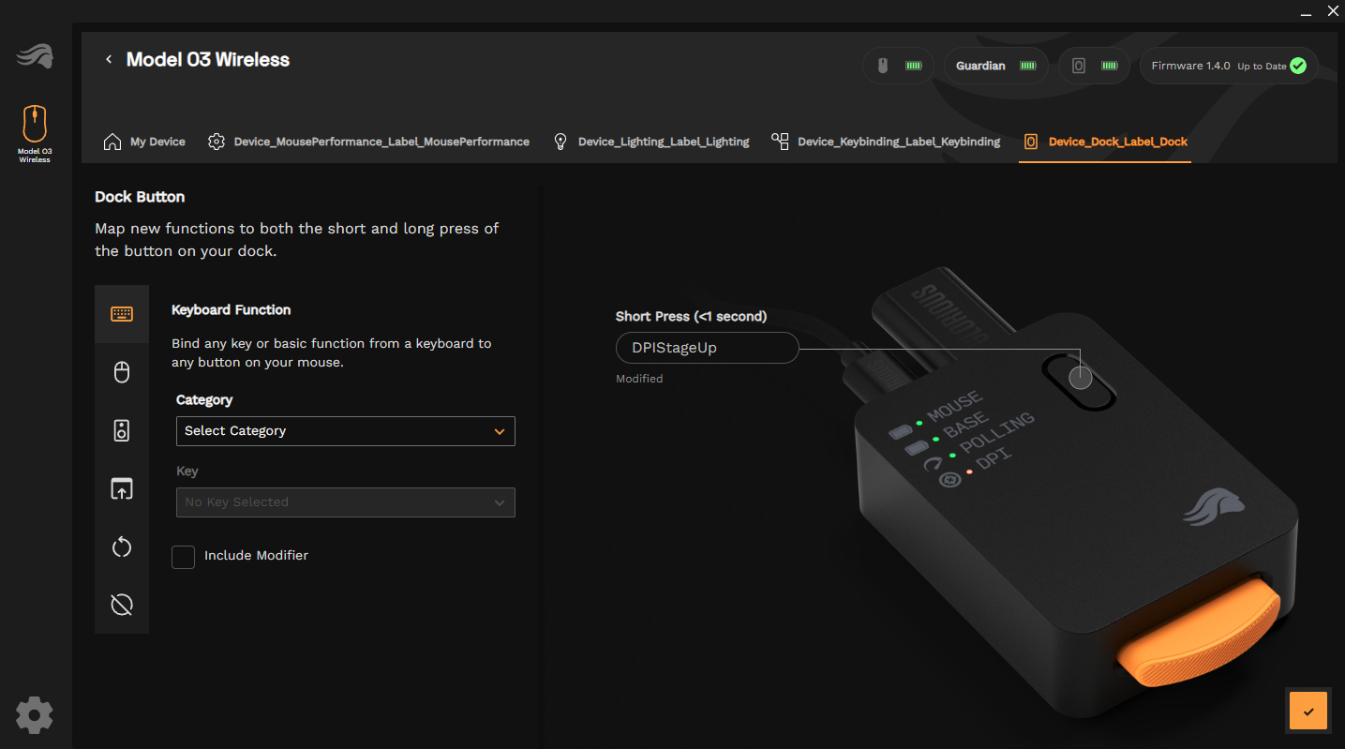Image resolution: width=1345 pixels, height=749 pixels.
Task: Switch to the My Device tab
Action: tap(144, 142)
